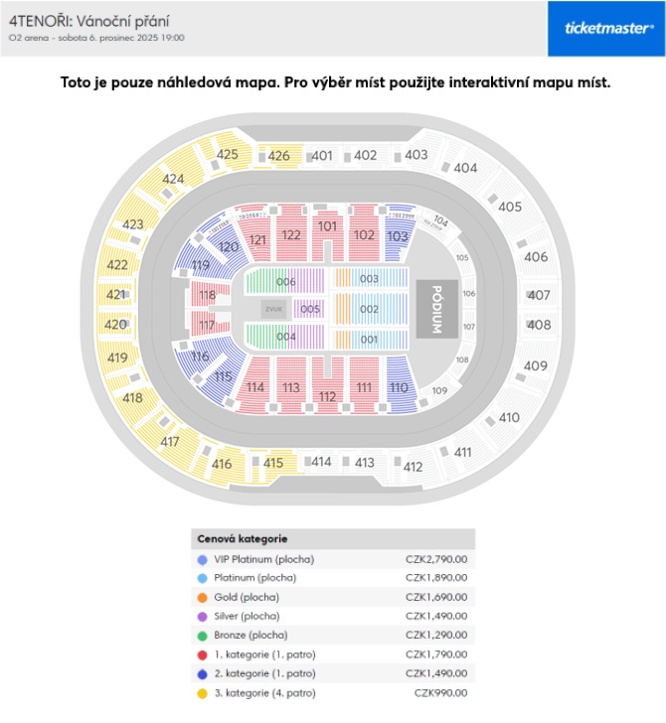Click the Bronze (plocha) green dot
Screen dimensions: 666x723
[x=203, y=635]
